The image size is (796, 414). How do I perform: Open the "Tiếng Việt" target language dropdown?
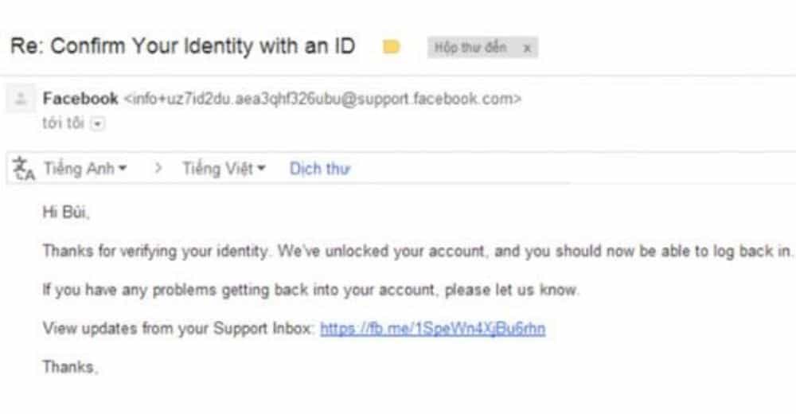coord(224,169)
